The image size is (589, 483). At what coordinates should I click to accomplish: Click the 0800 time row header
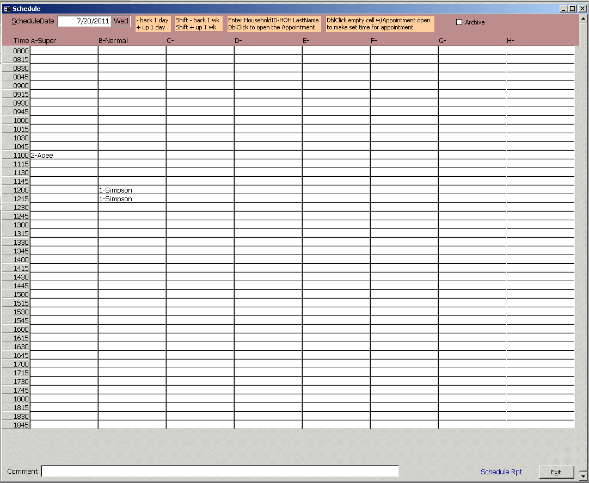(x=16, y=51)
